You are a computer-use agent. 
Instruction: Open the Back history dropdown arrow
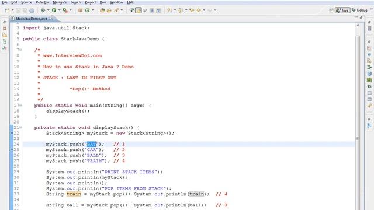pos(204,10)
